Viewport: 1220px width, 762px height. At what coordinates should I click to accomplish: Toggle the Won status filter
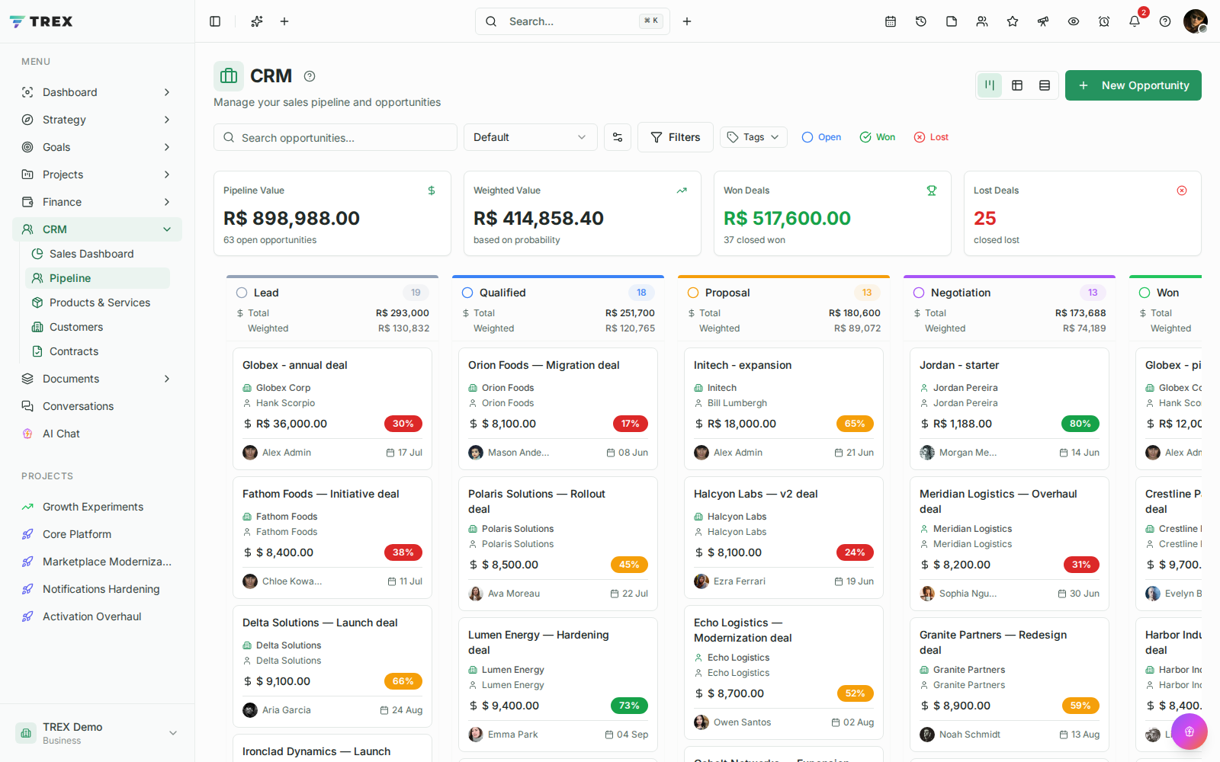878,137
